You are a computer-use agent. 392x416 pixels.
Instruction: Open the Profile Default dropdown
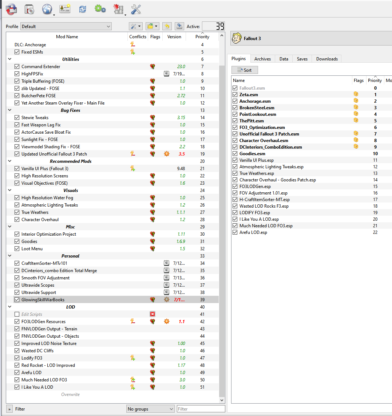(x=66, y=27)
